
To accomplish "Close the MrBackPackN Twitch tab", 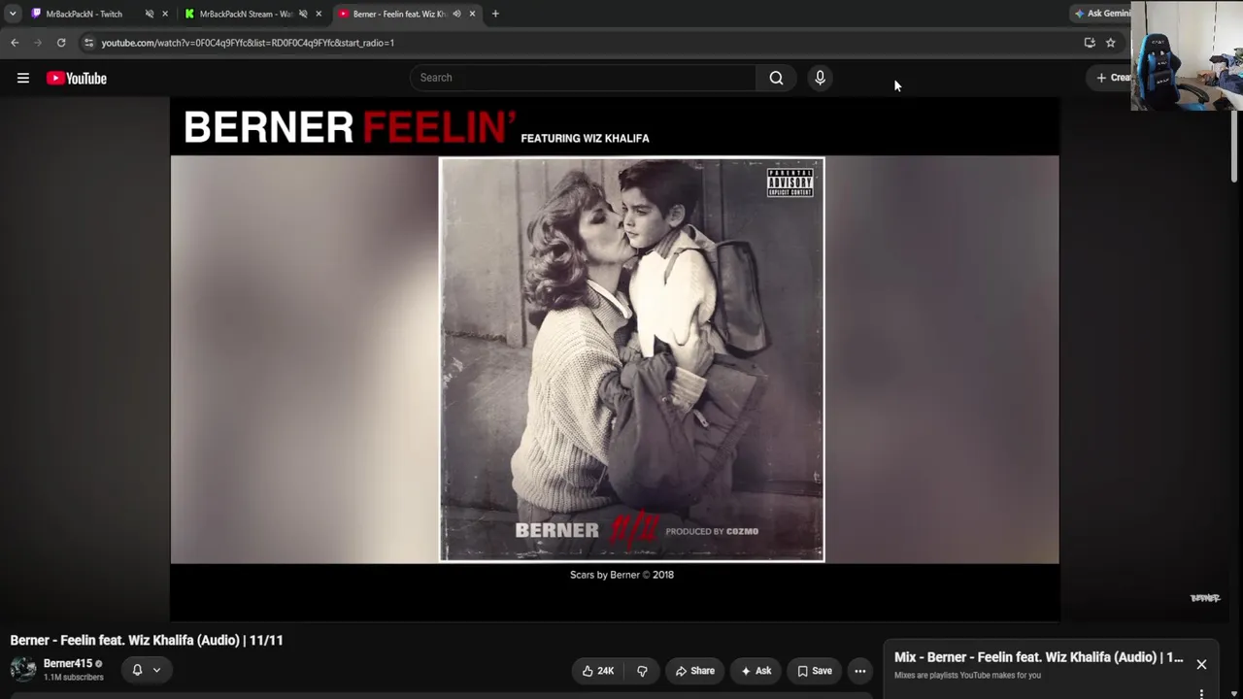I will point(165,14).
